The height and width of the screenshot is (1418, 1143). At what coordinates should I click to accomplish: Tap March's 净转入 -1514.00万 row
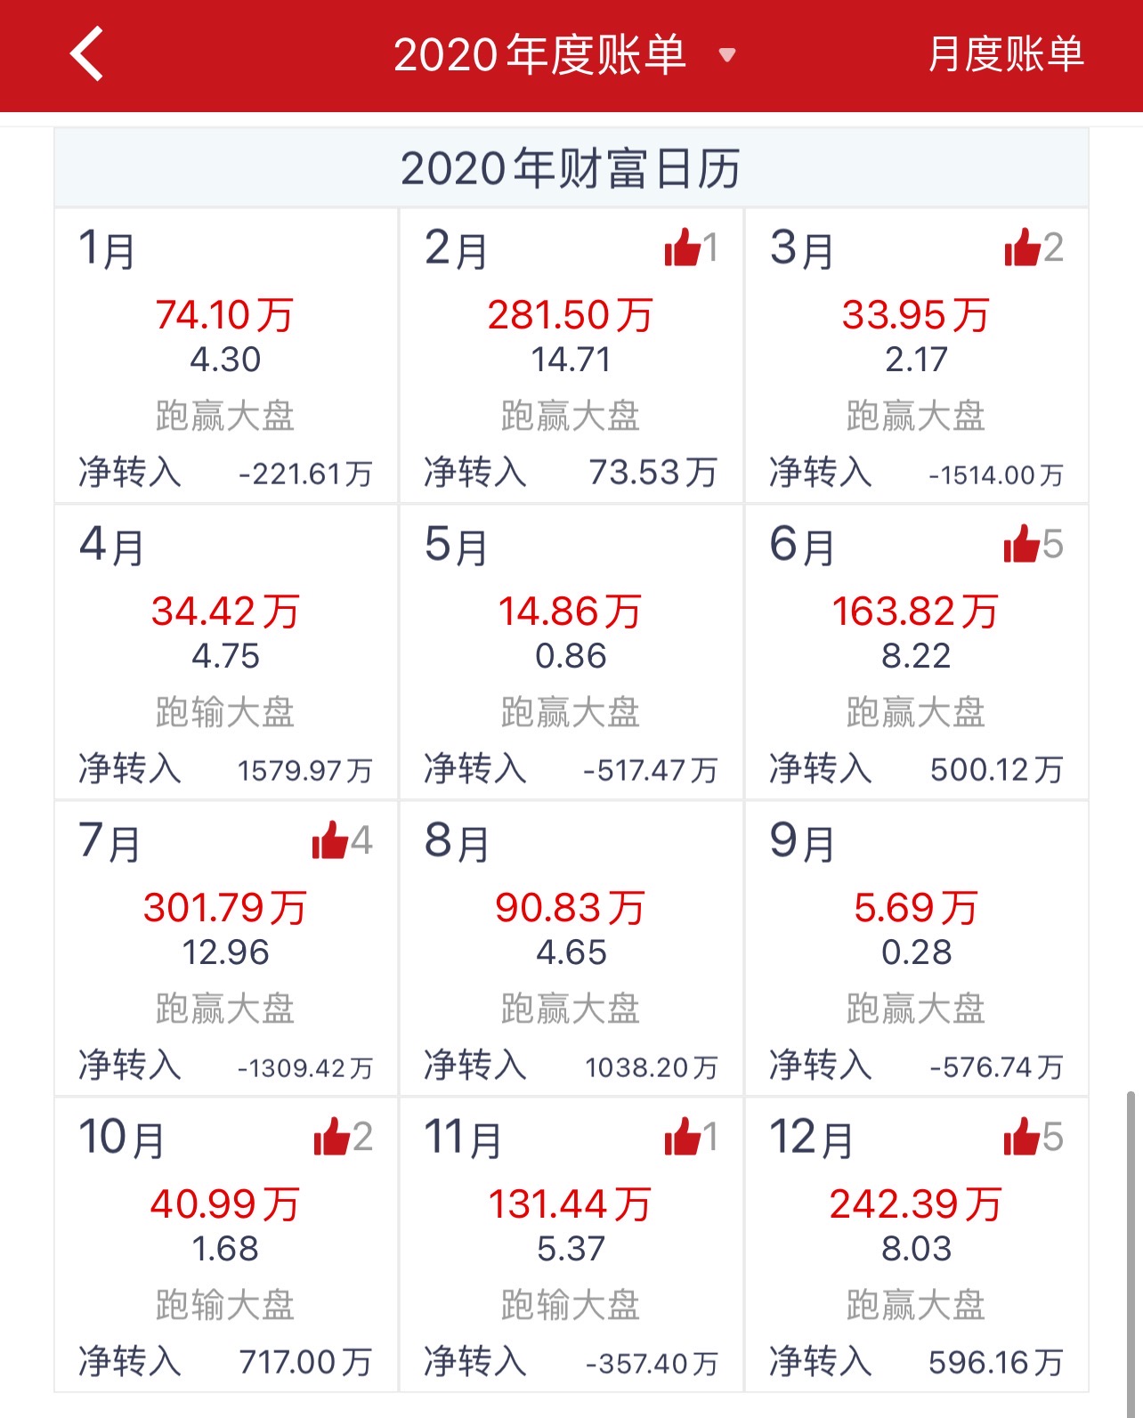tap(915, 474)
